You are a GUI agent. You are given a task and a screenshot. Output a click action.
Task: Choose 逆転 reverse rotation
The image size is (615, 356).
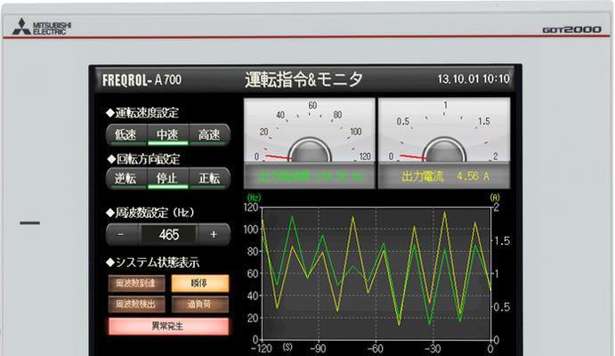click(126, 179)
